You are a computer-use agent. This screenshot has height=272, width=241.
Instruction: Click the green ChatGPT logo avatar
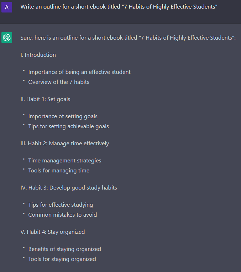pos(7,37)
